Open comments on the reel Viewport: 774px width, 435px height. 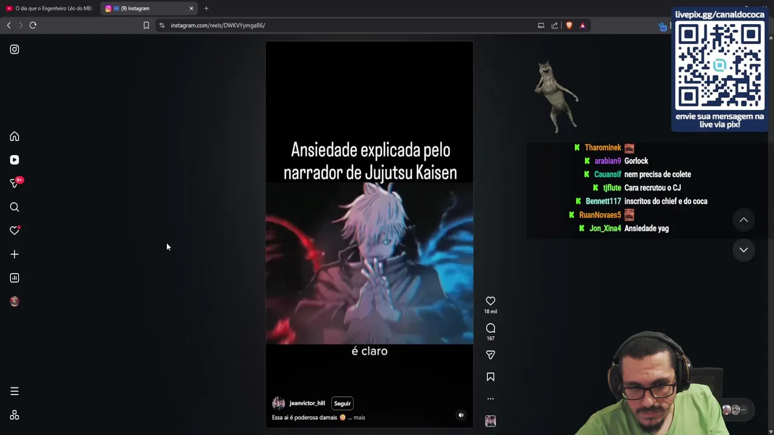tap(490, 328)
